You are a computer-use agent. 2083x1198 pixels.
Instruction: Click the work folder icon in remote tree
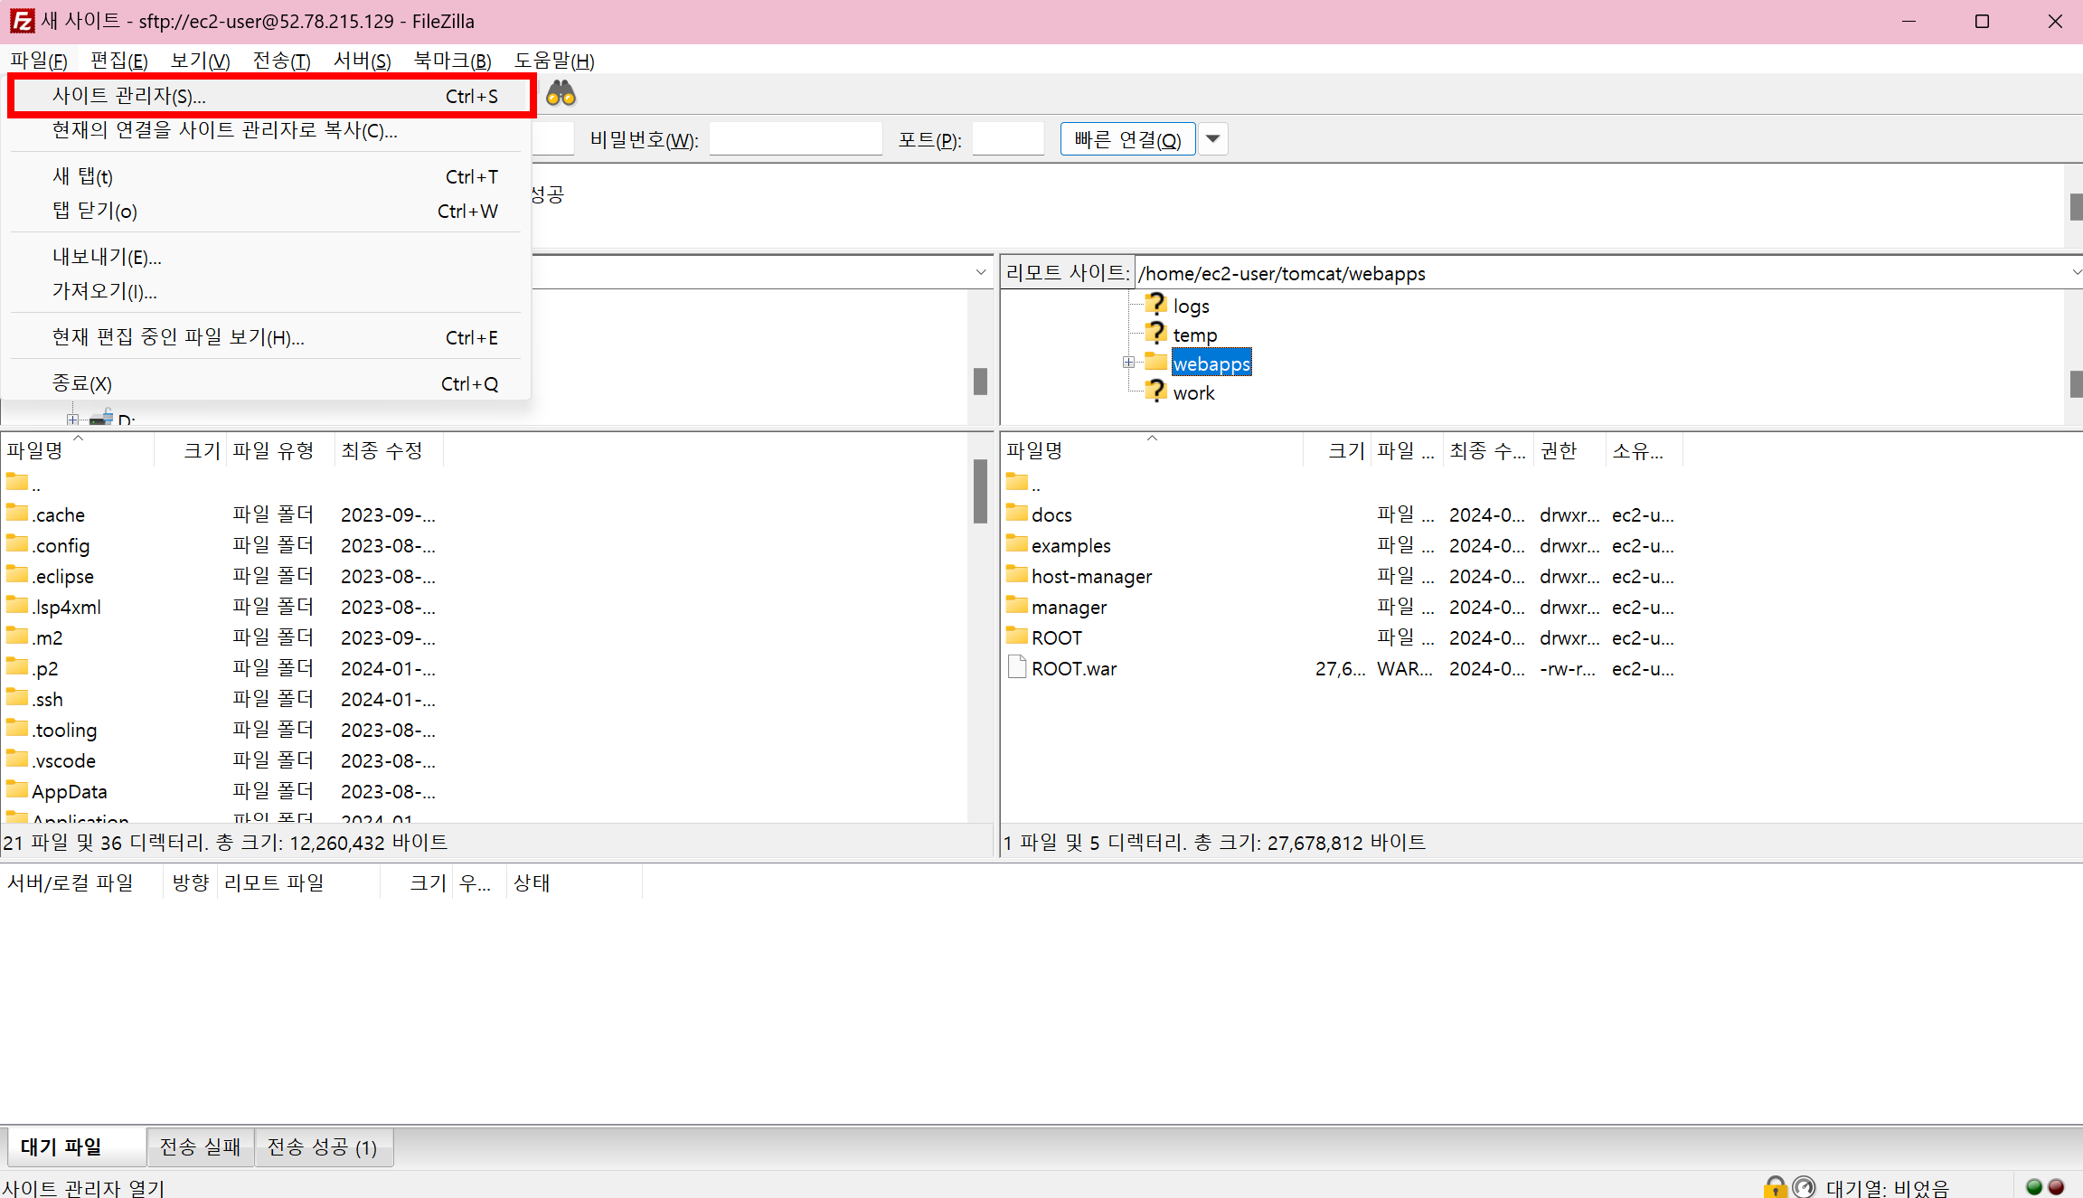(x=1155, y=391)
